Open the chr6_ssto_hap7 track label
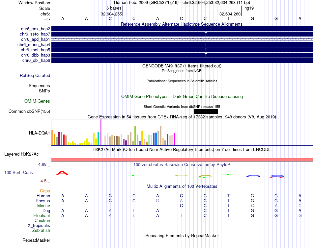This screenshot has width=313, height=248. (35, 34)
